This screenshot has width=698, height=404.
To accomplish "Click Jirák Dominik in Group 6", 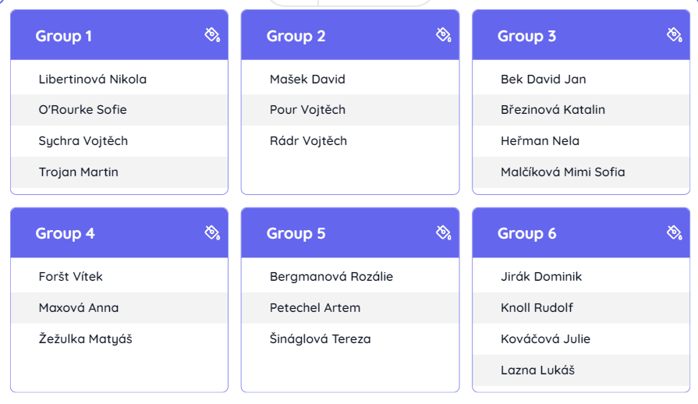I will pyautogui.click(x=541, y=277).
